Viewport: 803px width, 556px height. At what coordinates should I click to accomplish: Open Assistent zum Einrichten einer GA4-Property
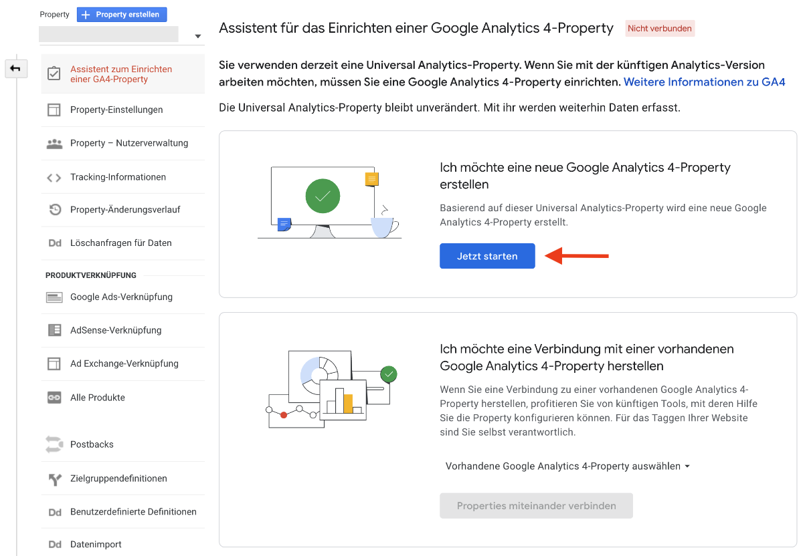pyautogui.click(x=122, y=74)
